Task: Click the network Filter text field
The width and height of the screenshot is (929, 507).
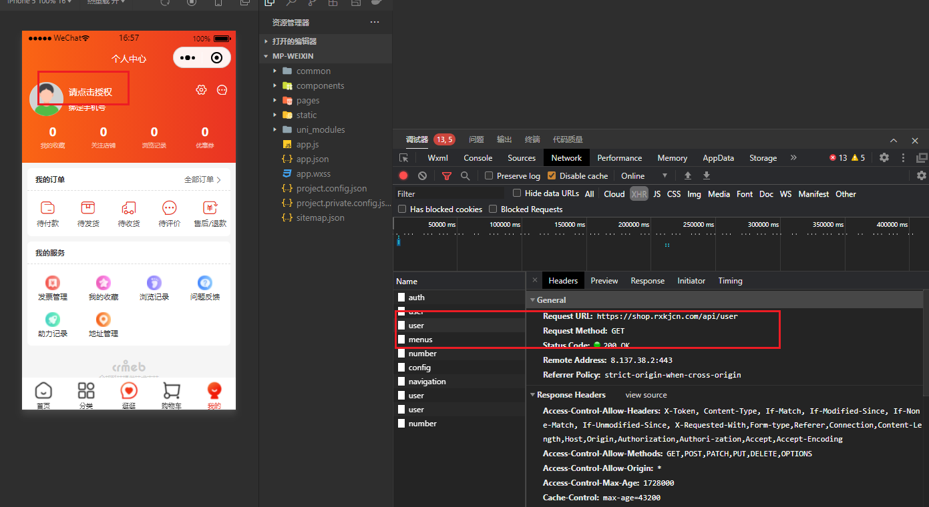Action: pyautogui.click(x=449, y=193)
